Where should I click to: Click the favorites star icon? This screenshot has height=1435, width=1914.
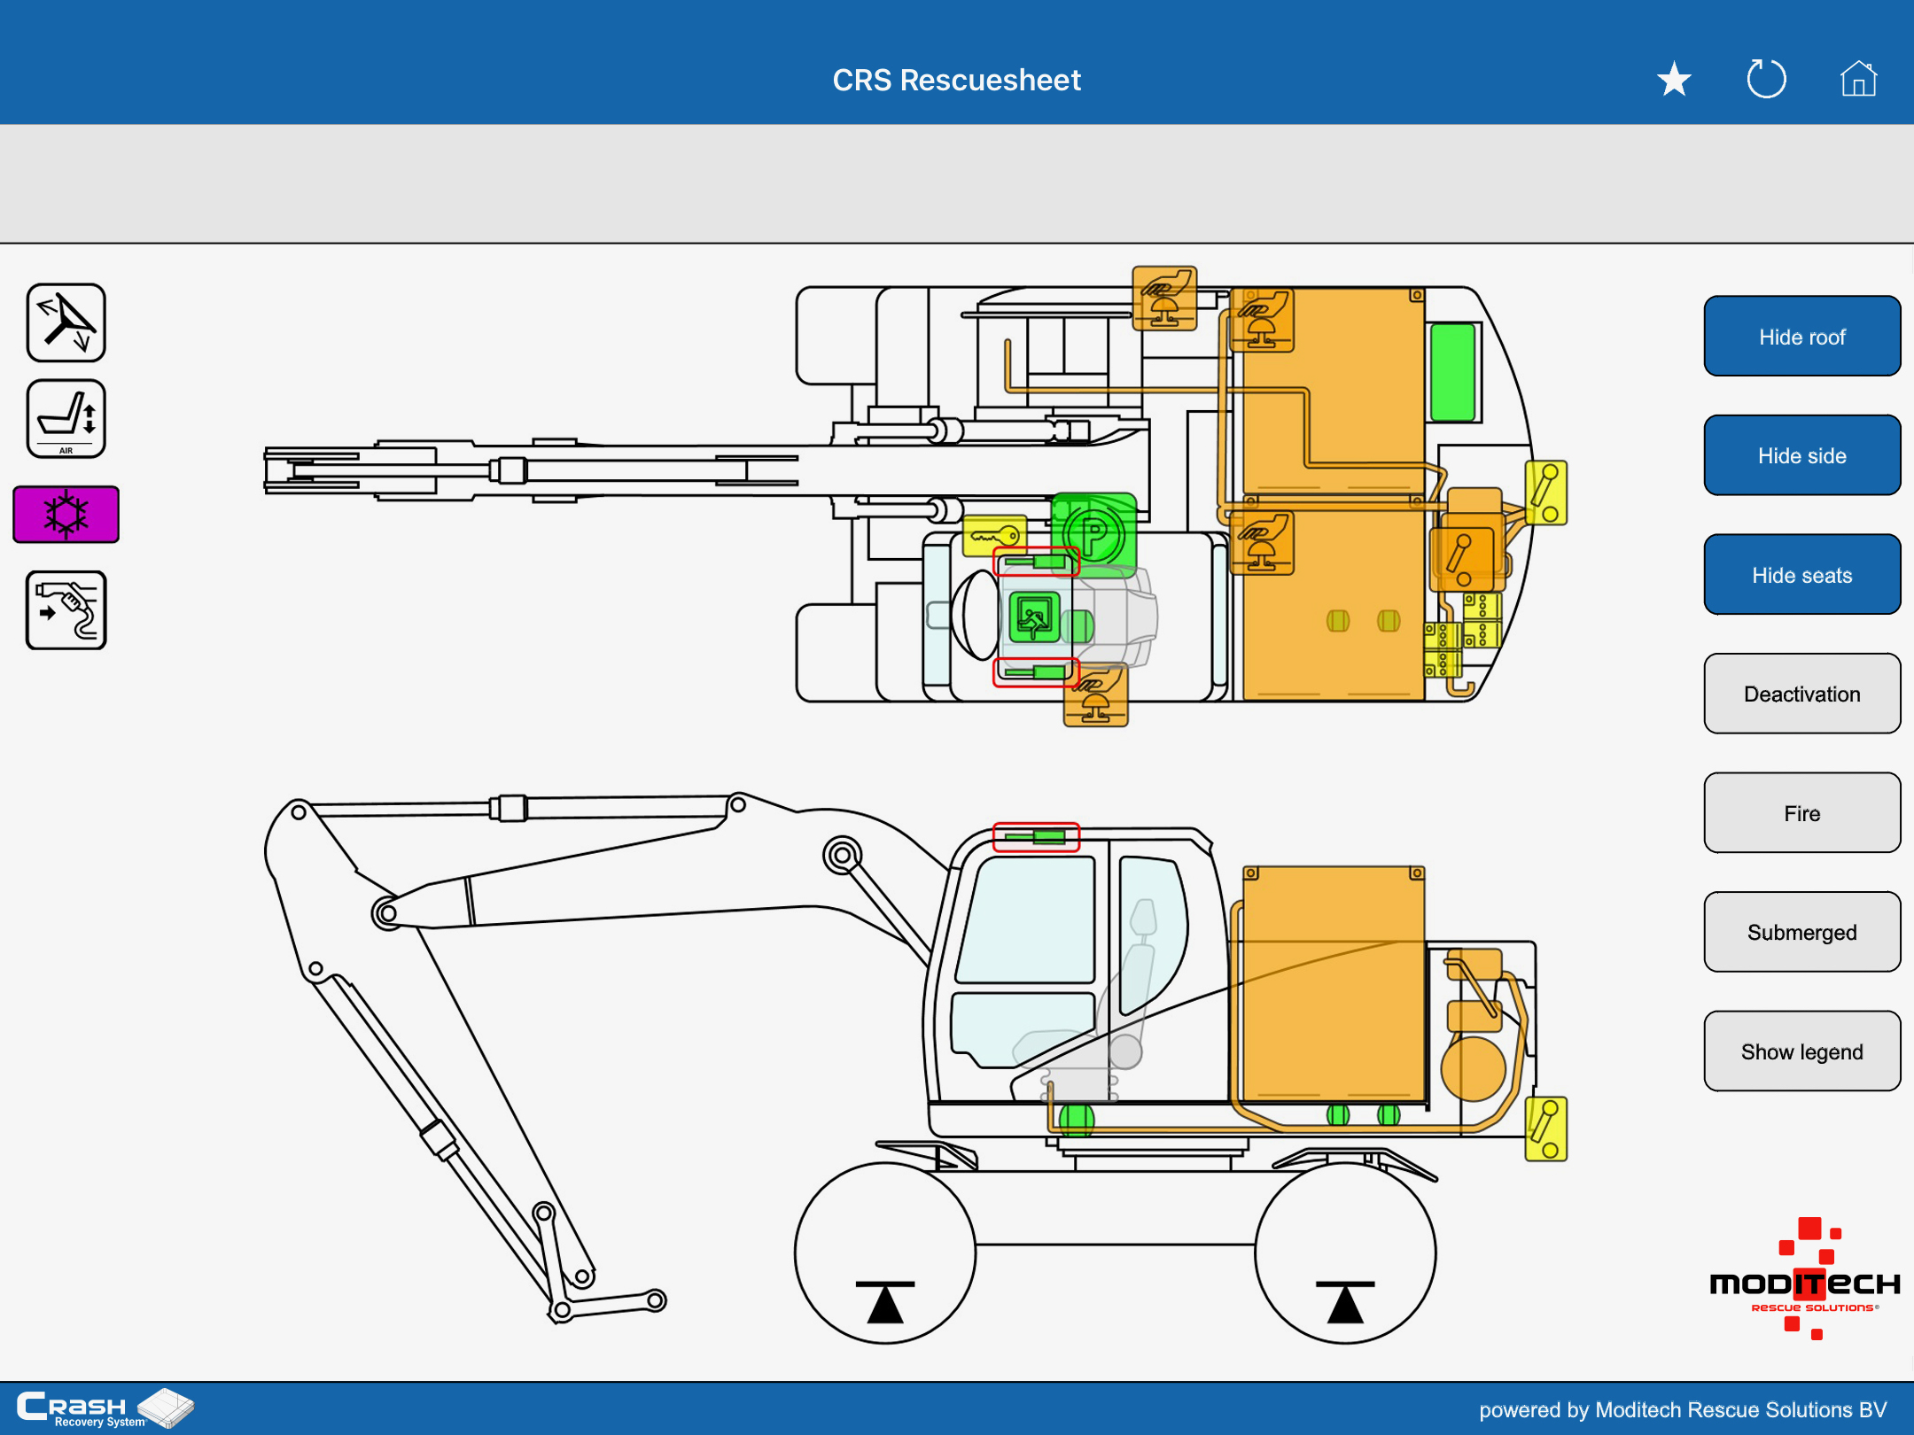1674,80
